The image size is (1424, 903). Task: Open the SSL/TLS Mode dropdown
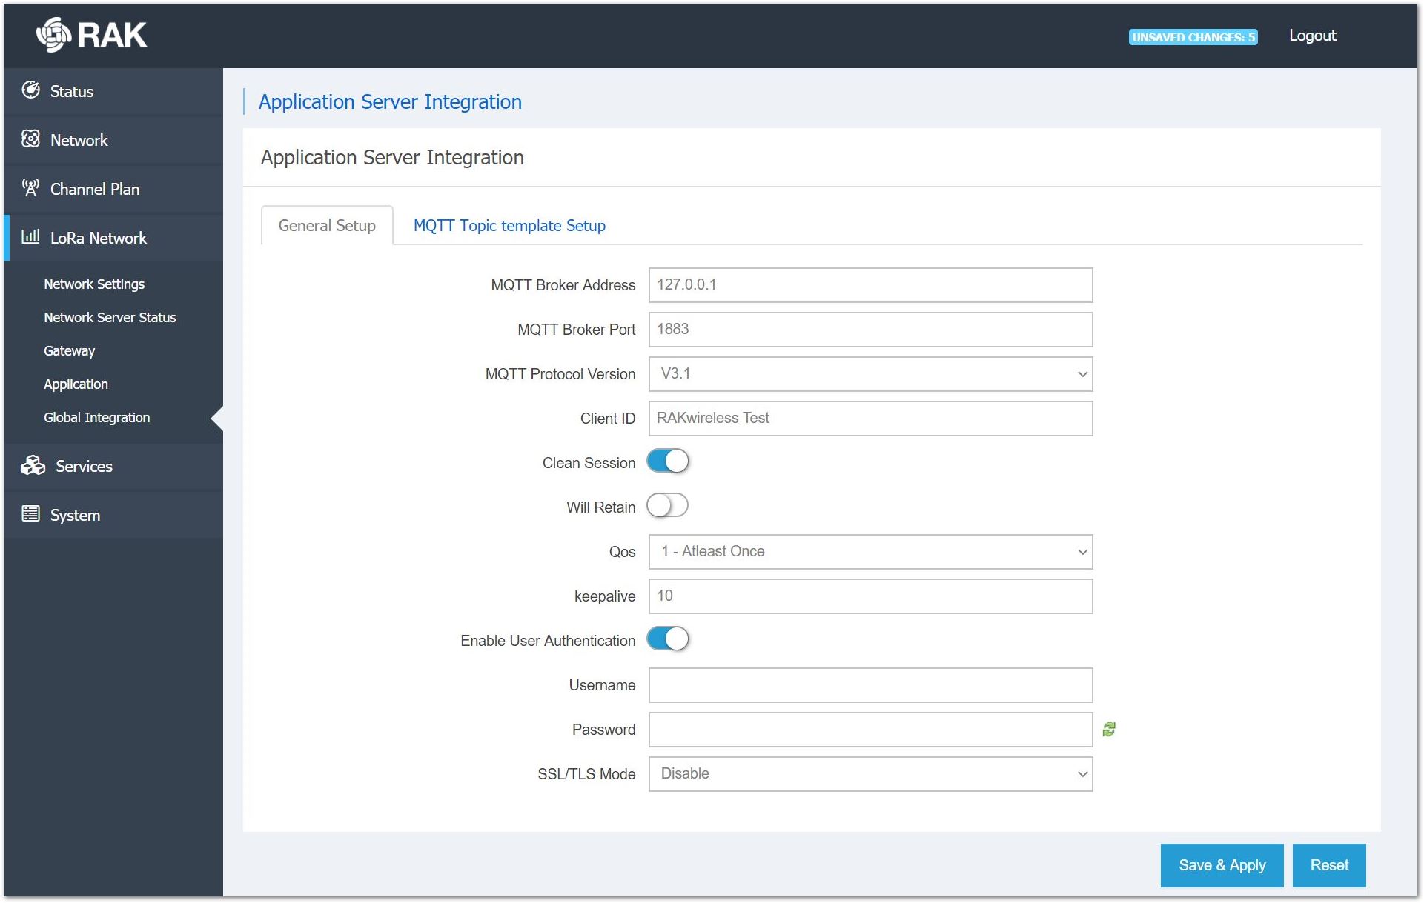[x=870, y=774]
